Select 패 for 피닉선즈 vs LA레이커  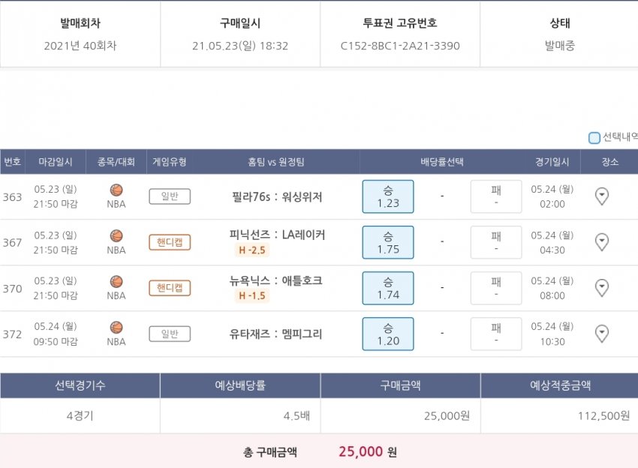pyautogui.click(x=496, y=242)
